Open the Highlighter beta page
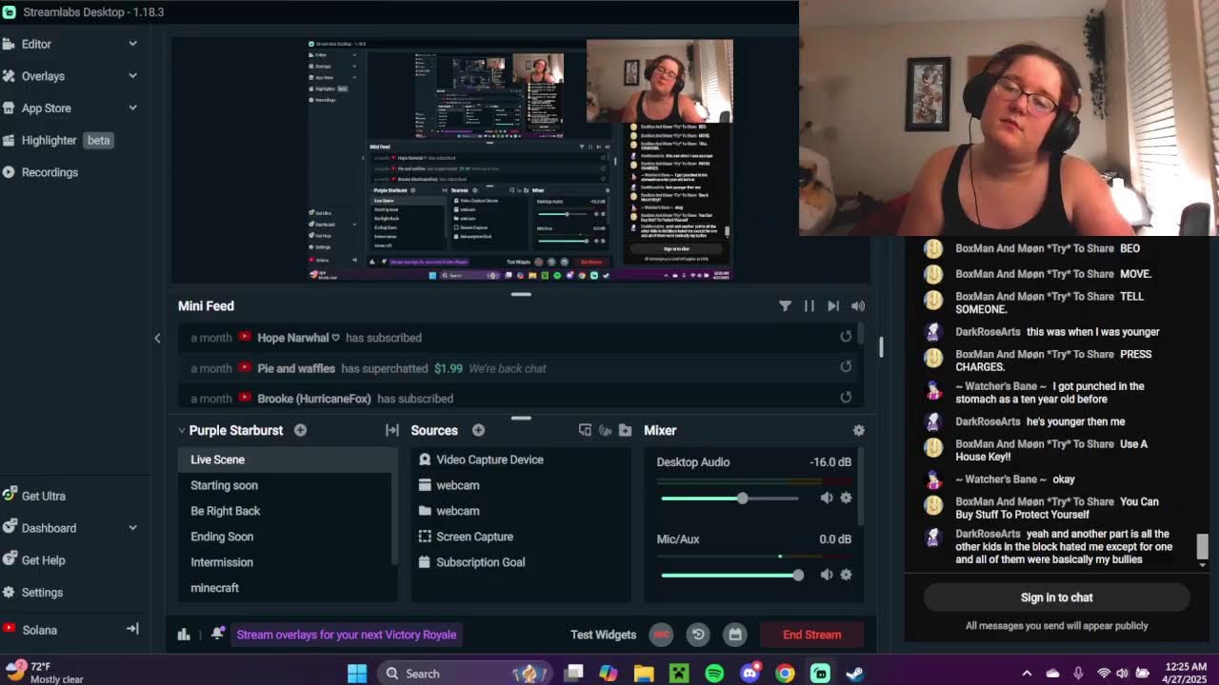The width and height of the screenshot is (1219, 685). (57, 140)
